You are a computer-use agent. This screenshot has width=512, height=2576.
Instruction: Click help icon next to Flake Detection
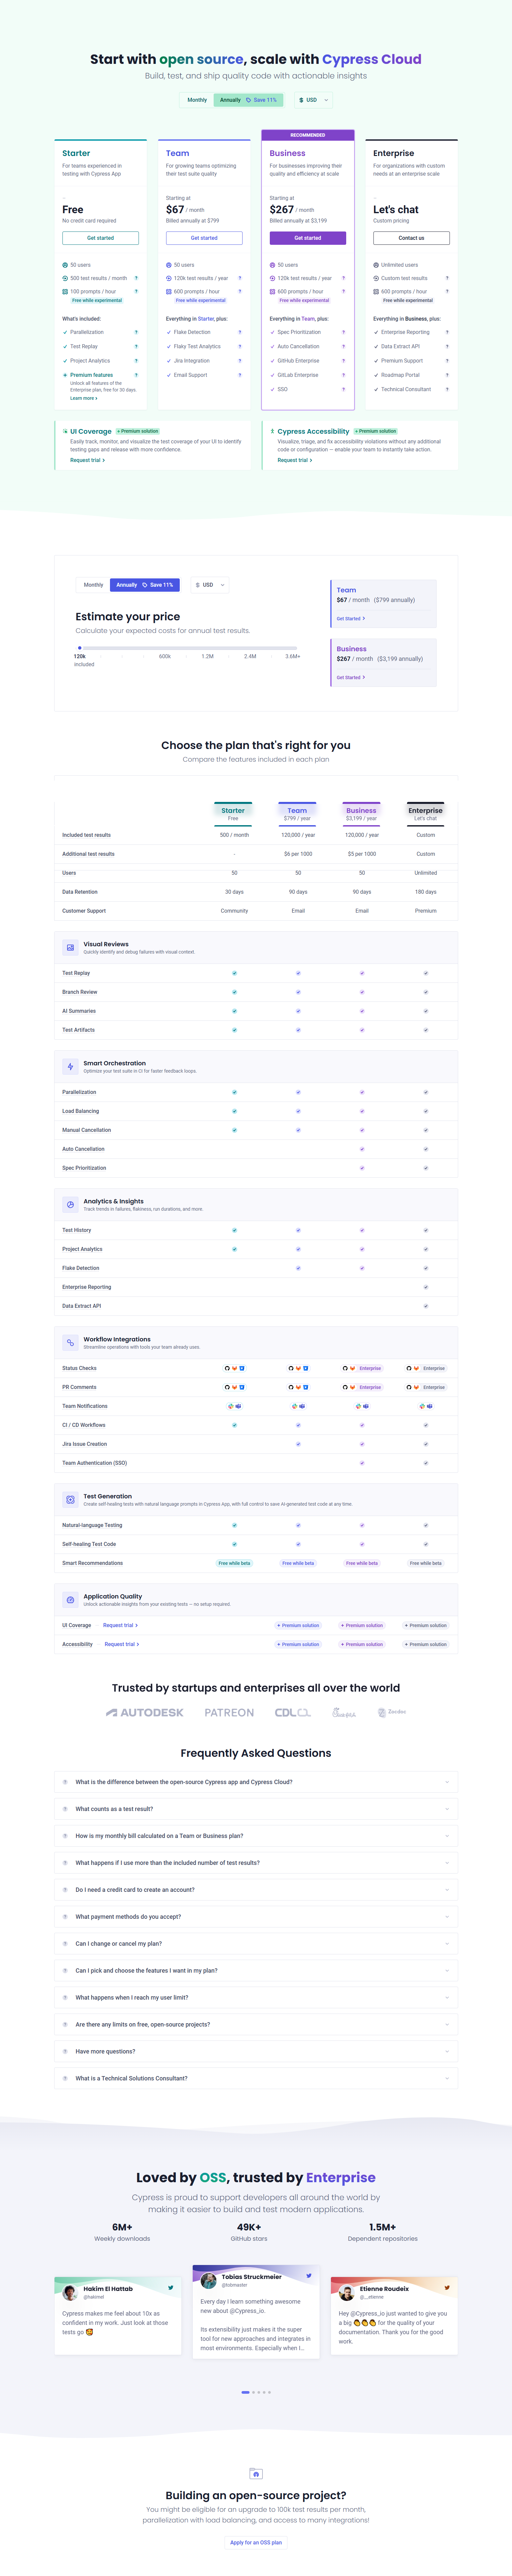point(240,332)
